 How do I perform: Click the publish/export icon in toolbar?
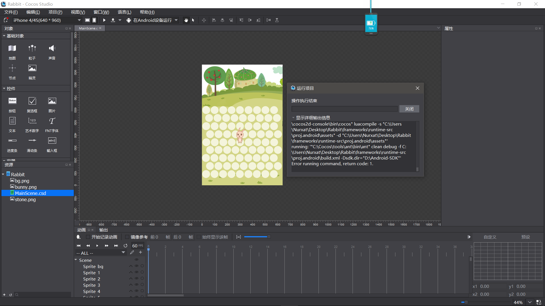pyautogui.click(x=113, y=20)
